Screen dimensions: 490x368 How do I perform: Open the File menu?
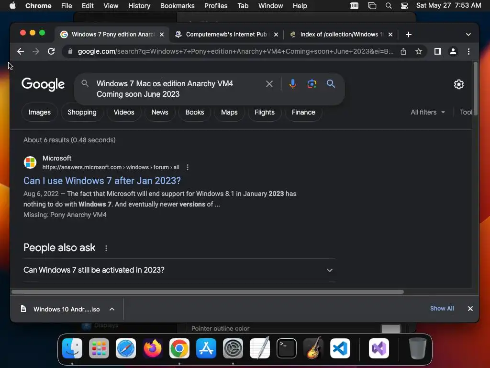coord(66,6)
